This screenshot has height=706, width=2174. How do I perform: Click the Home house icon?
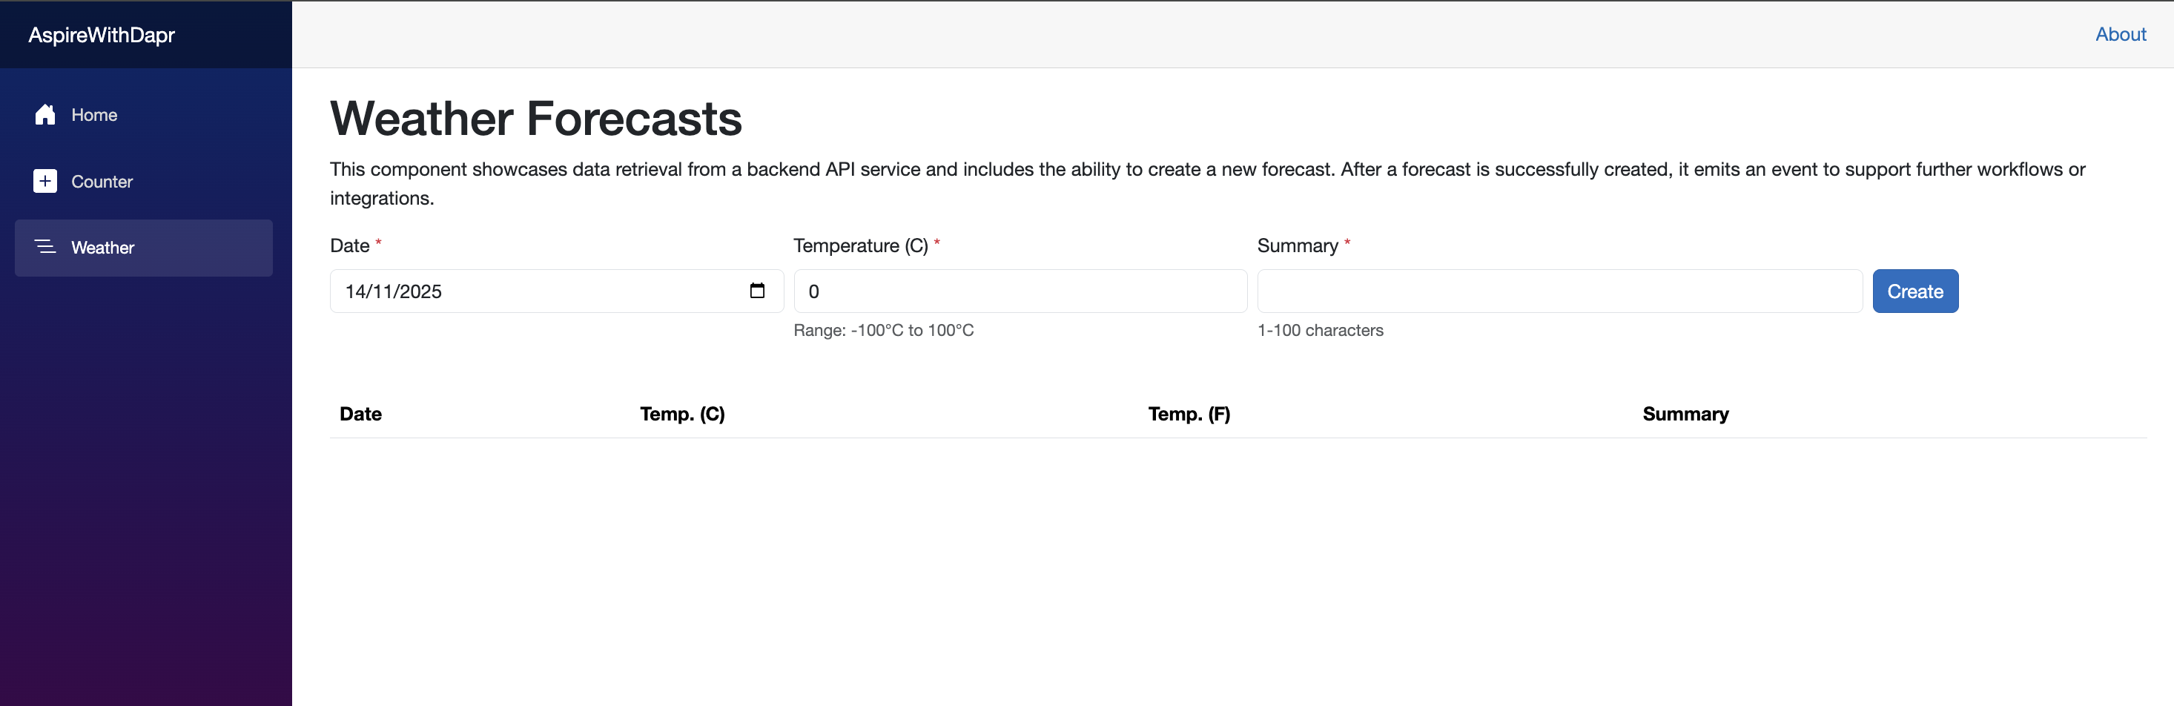(x=44, y=115)
